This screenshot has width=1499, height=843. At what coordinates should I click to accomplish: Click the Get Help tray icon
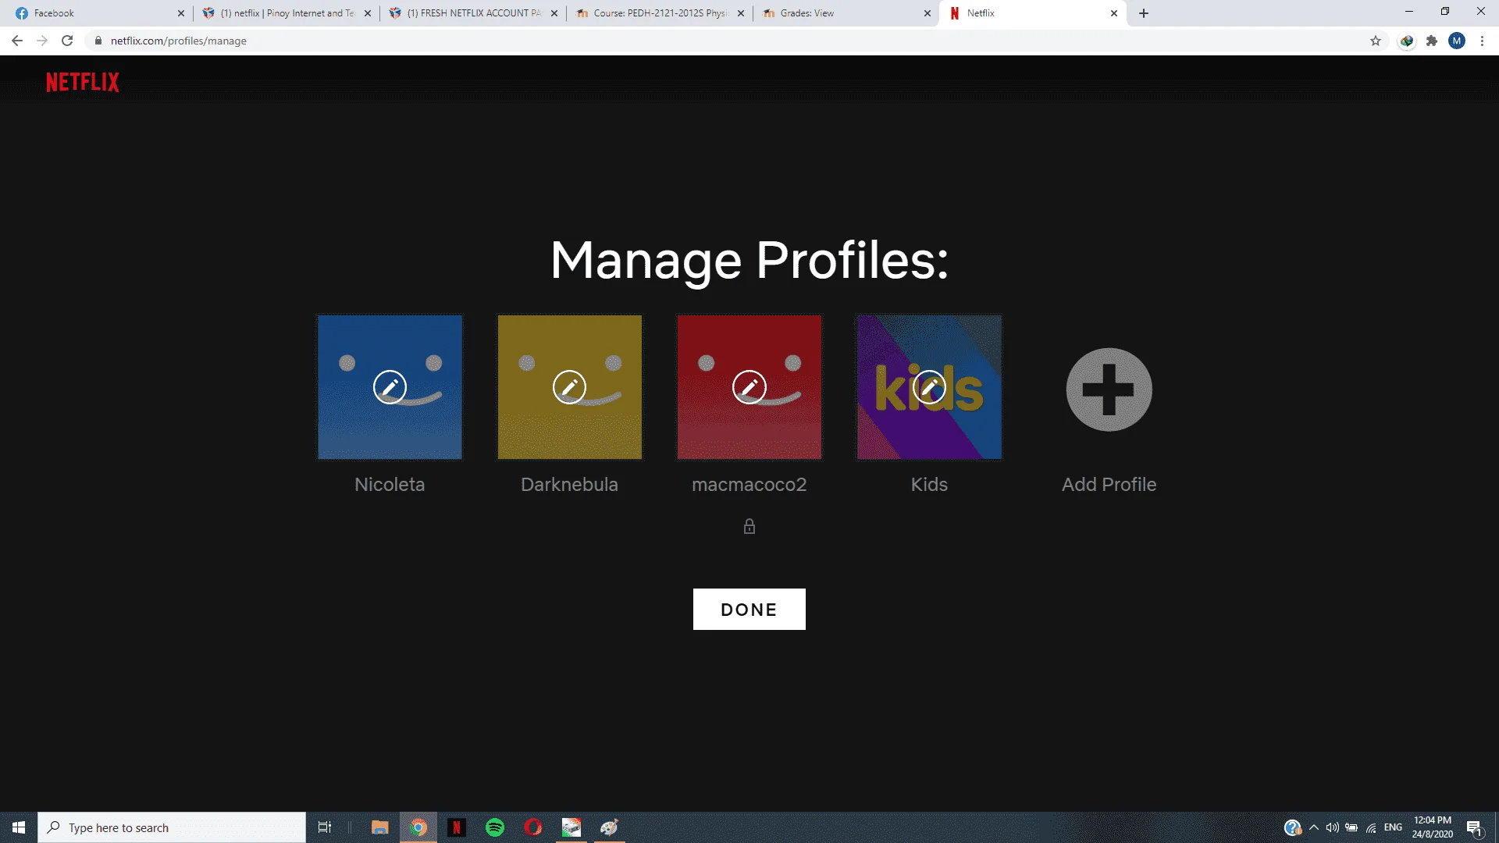tap(1292, 827)
